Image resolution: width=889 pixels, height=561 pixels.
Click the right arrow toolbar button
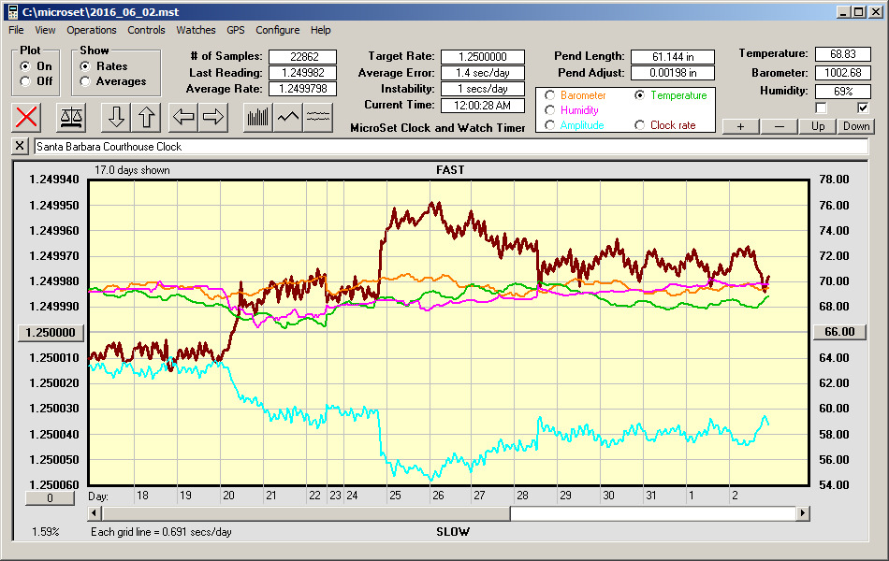[213, 117]
